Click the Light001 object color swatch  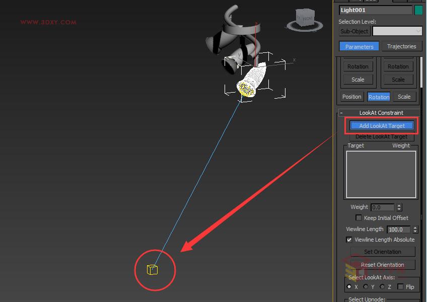[x=418, y=10]
